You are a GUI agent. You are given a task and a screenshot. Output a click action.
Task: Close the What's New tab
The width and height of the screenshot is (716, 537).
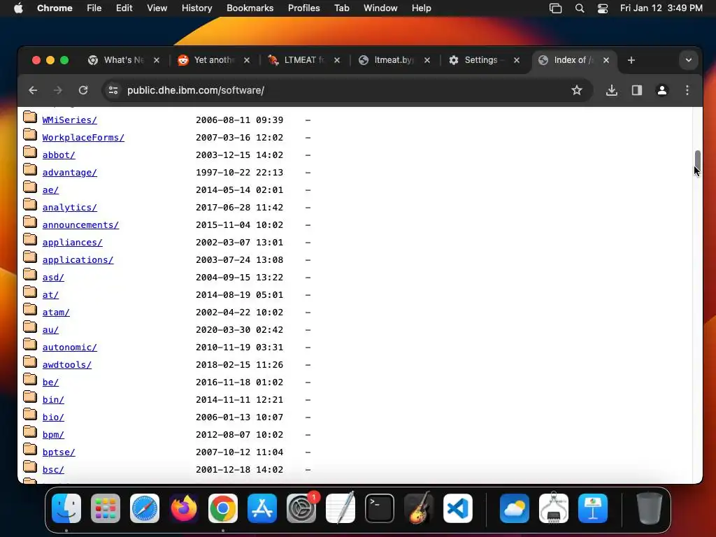pos(157,60)
